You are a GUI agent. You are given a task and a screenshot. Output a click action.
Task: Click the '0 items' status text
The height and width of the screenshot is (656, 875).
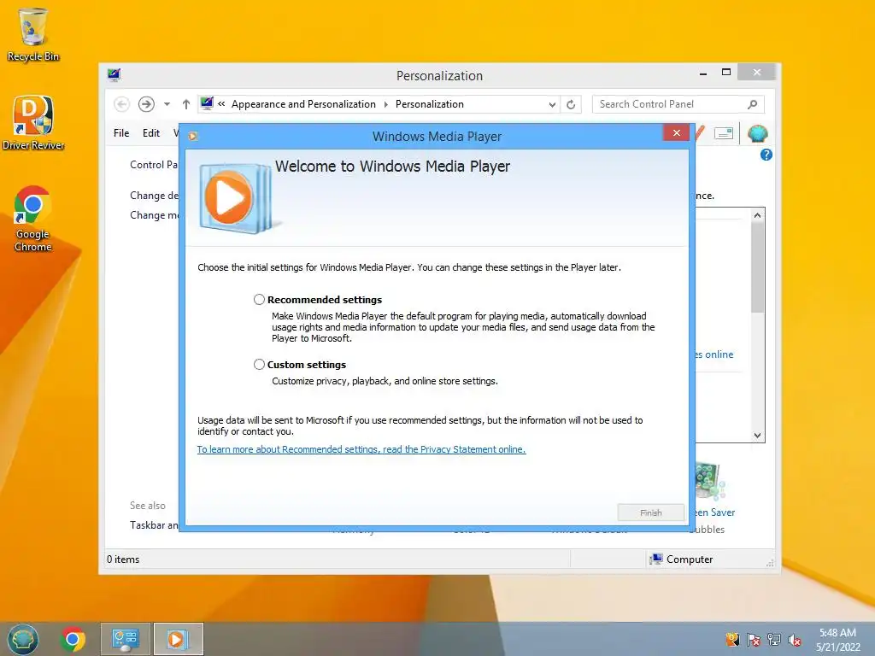tap(123, 559)
